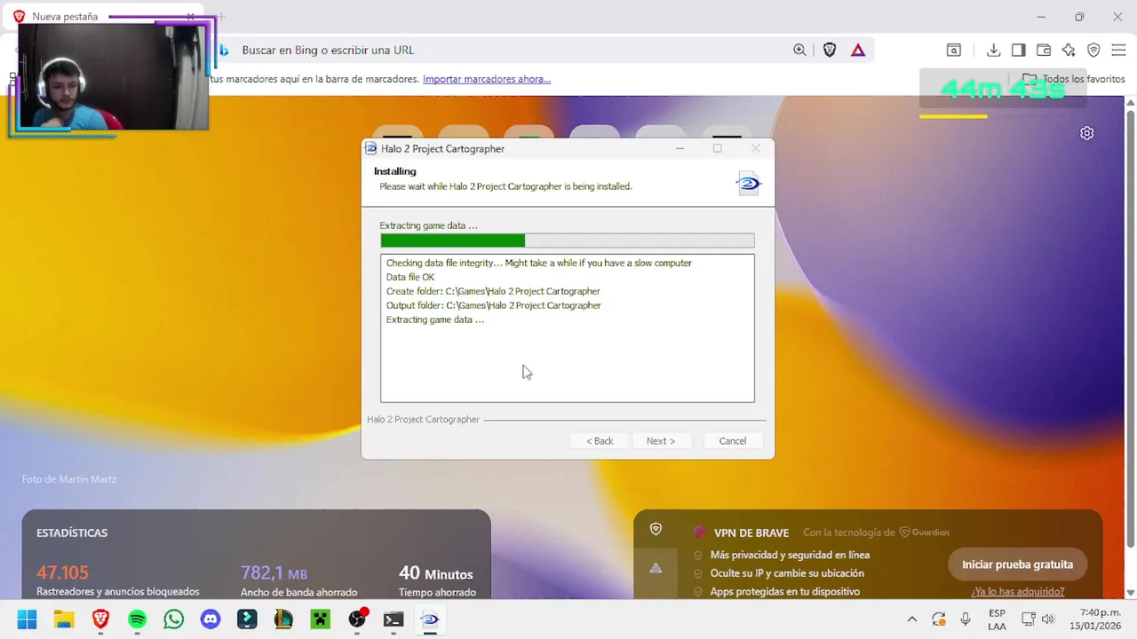Viewport: 1137px width, 639px height.
Task: Open Brave Shields lion icon
Action: pos(830,51)
